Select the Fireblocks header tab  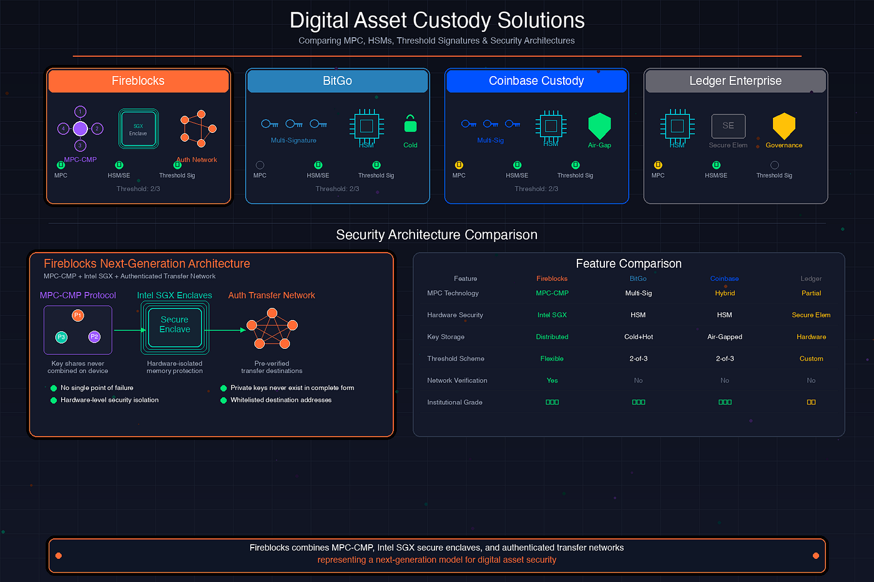[138, 80]
